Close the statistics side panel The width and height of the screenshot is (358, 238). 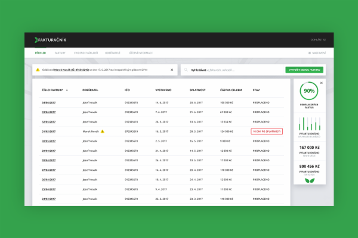pyautogui.click(x=321, y=83)
